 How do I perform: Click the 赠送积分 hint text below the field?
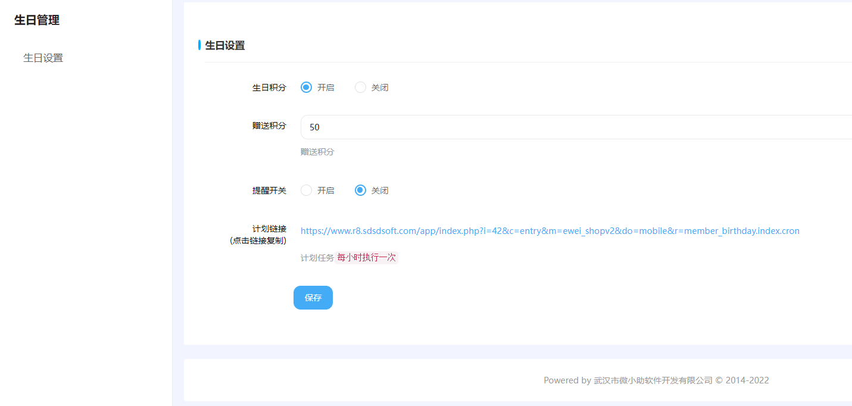317,152
